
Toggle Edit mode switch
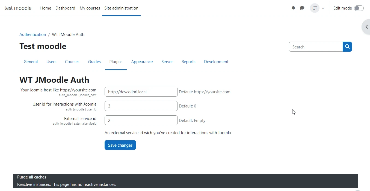[359, 8]
